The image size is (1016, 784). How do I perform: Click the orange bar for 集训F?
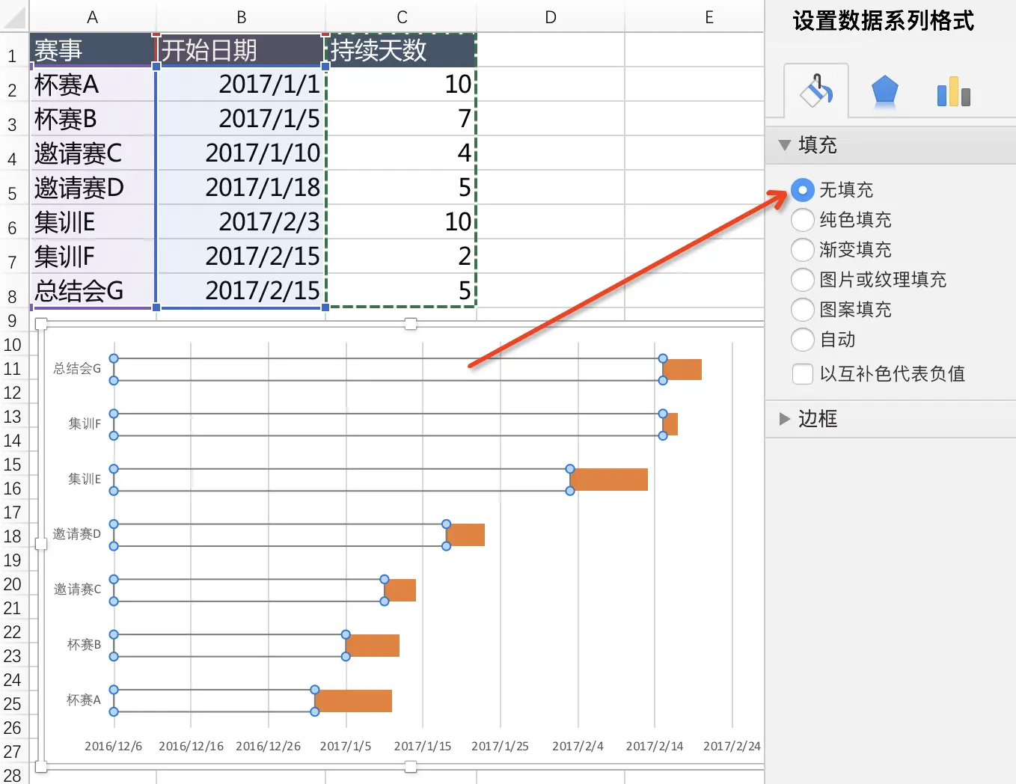(x=670, y=424)
